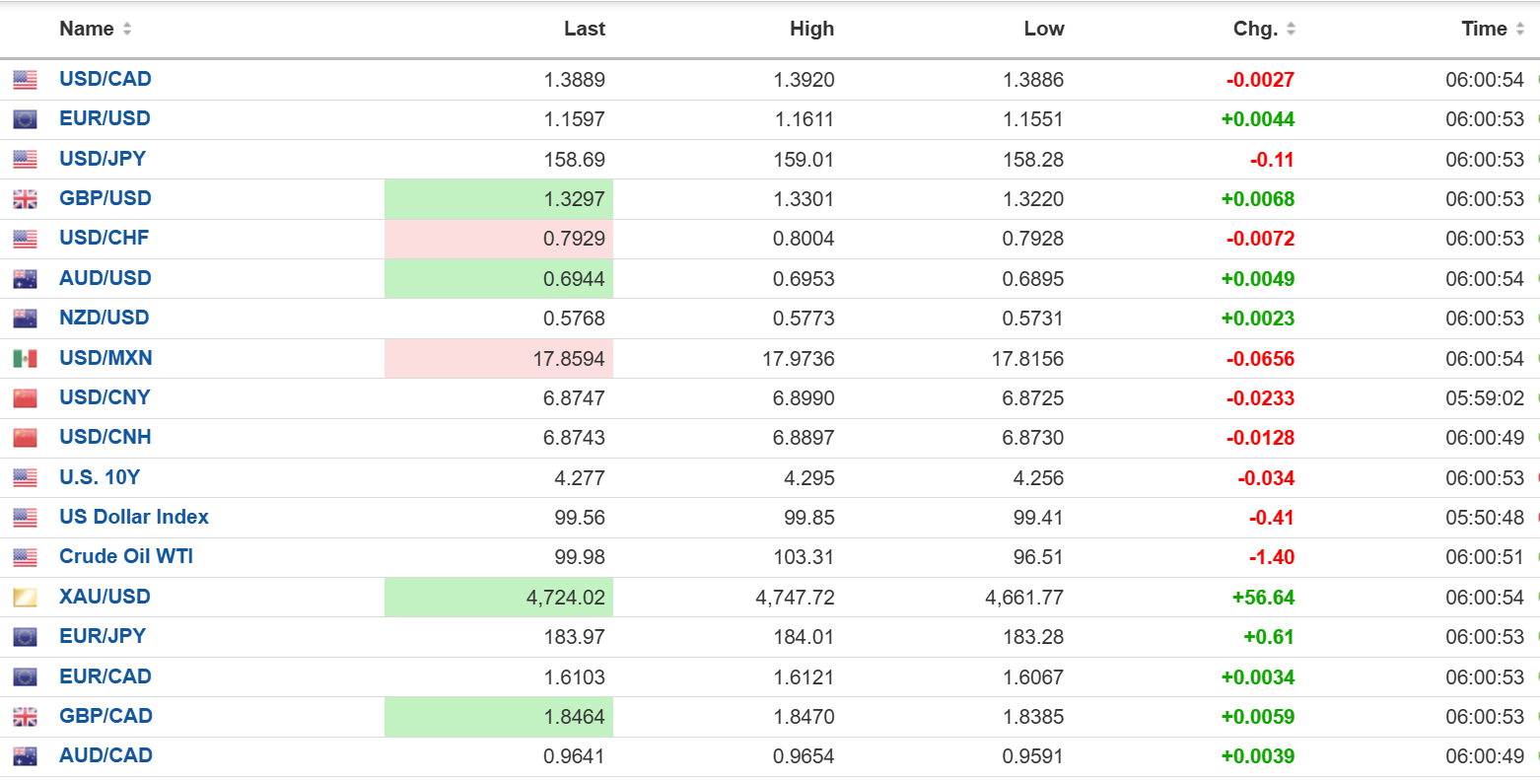Click the EU flag icon beside EUR/USD

coord(25,119)
